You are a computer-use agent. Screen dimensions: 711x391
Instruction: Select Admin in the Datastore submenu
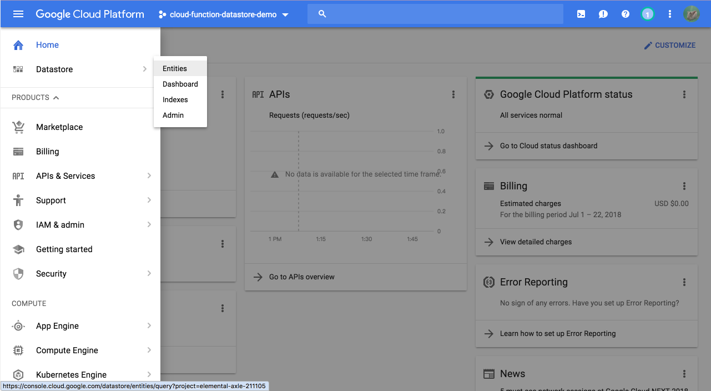click(x=180, y=116)
